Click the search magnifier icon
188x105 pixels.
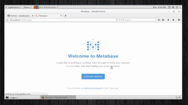point(123,20)
